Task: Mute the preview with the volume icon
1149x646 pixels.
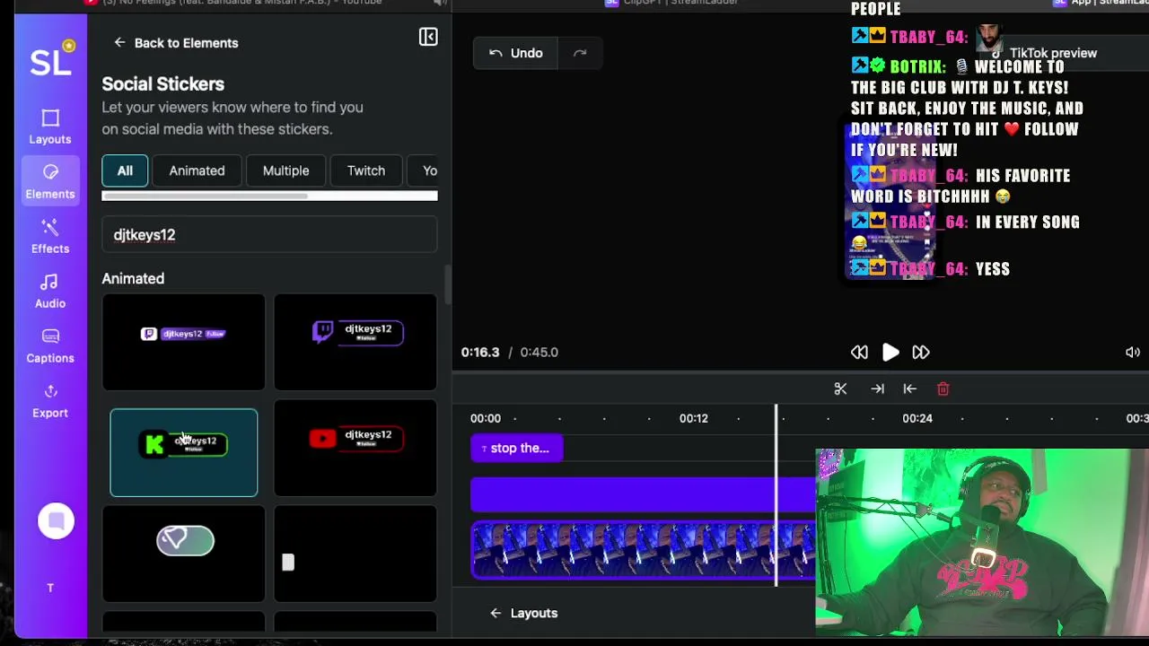Action: 1133,353
